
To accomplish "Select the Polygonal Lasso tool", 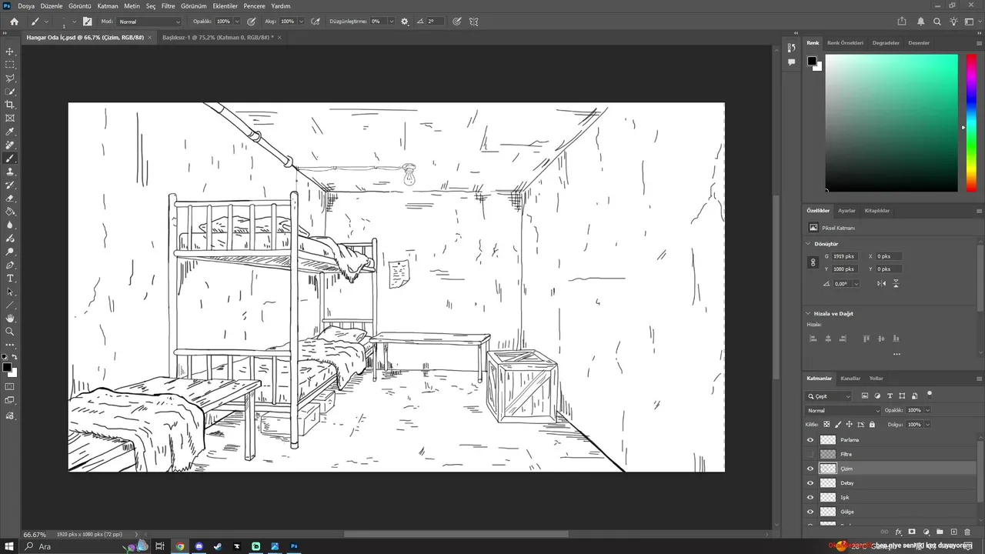I will coord(10,78).
